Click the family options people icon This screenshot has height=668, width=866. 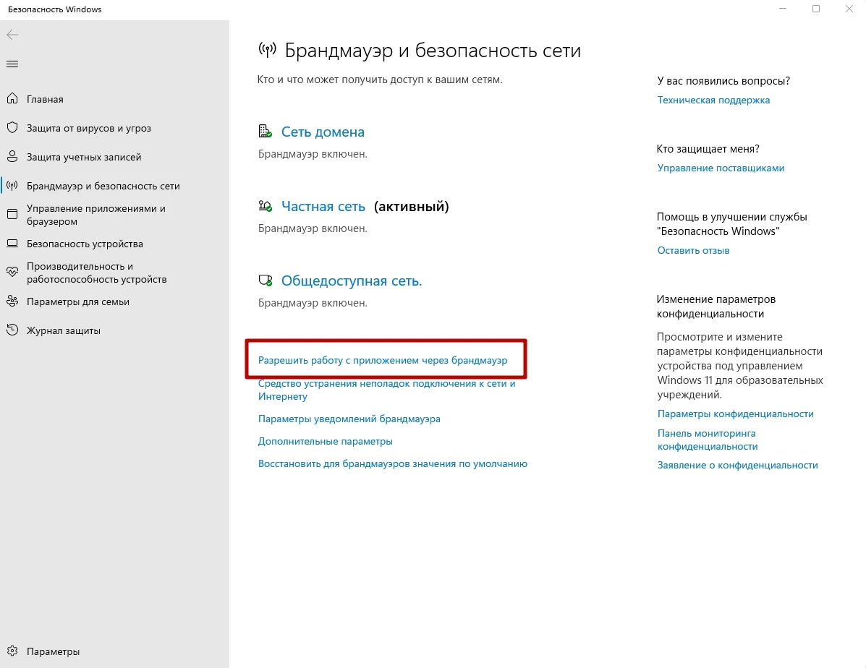pos(12,301)
